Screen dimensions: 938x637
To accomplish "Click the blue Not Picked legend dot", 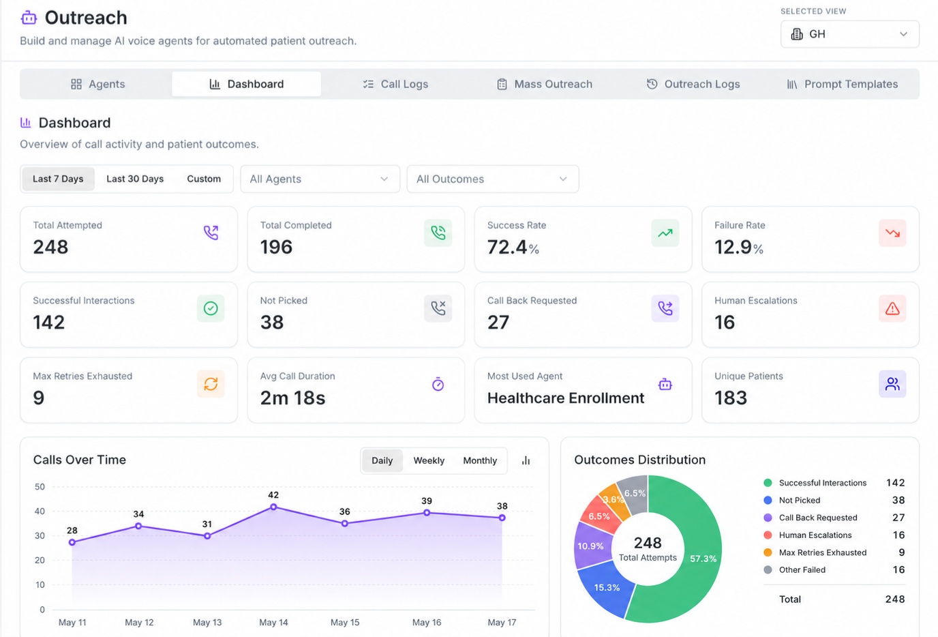I will click(x=768, y=501).
